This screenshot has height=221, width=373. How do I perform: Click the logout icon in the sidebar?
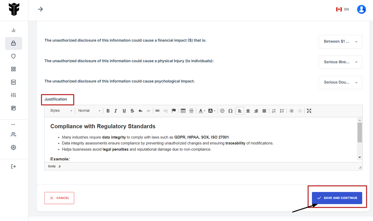13,166
